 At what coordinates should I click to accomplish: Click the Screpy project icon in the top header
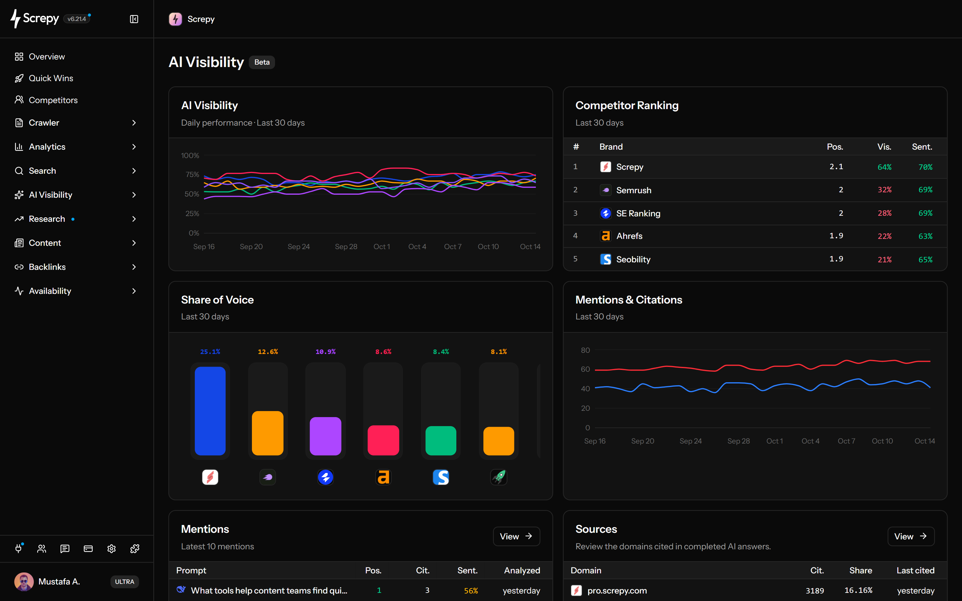point(175,19)
